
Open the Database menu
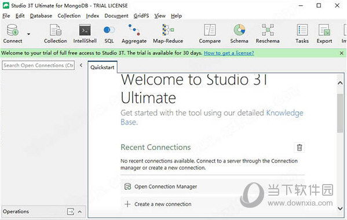point(41,16)
